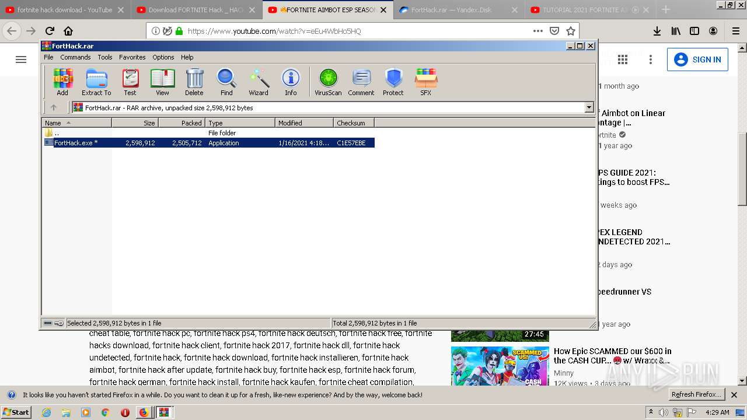Switch to TUTORIAL 2021 FORTNITE tab
Image resolution: width=747 pixels, height=420 pixels.
pos(589,10)
